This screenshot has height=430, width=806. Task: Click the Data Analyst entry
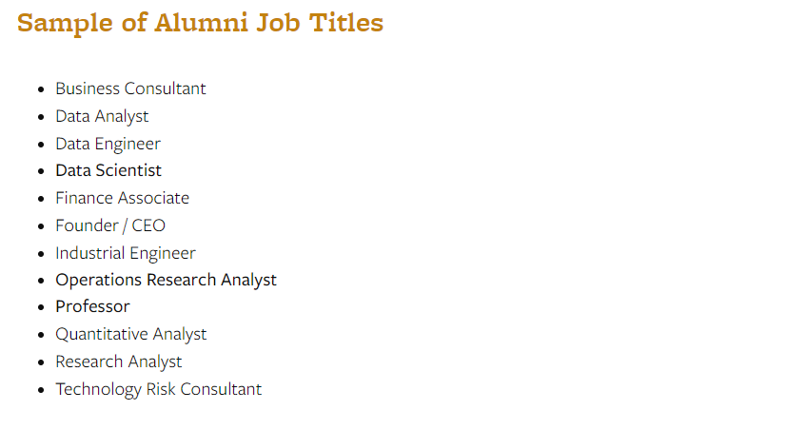pyautogui.click(x=102, y=117)
